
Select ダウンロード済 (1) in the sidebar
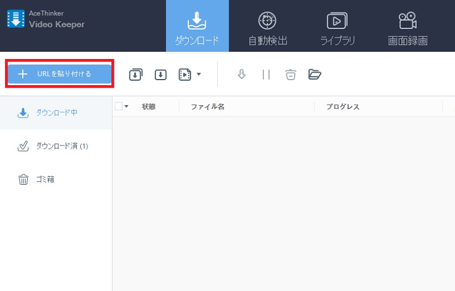click(x=56, y=146)
